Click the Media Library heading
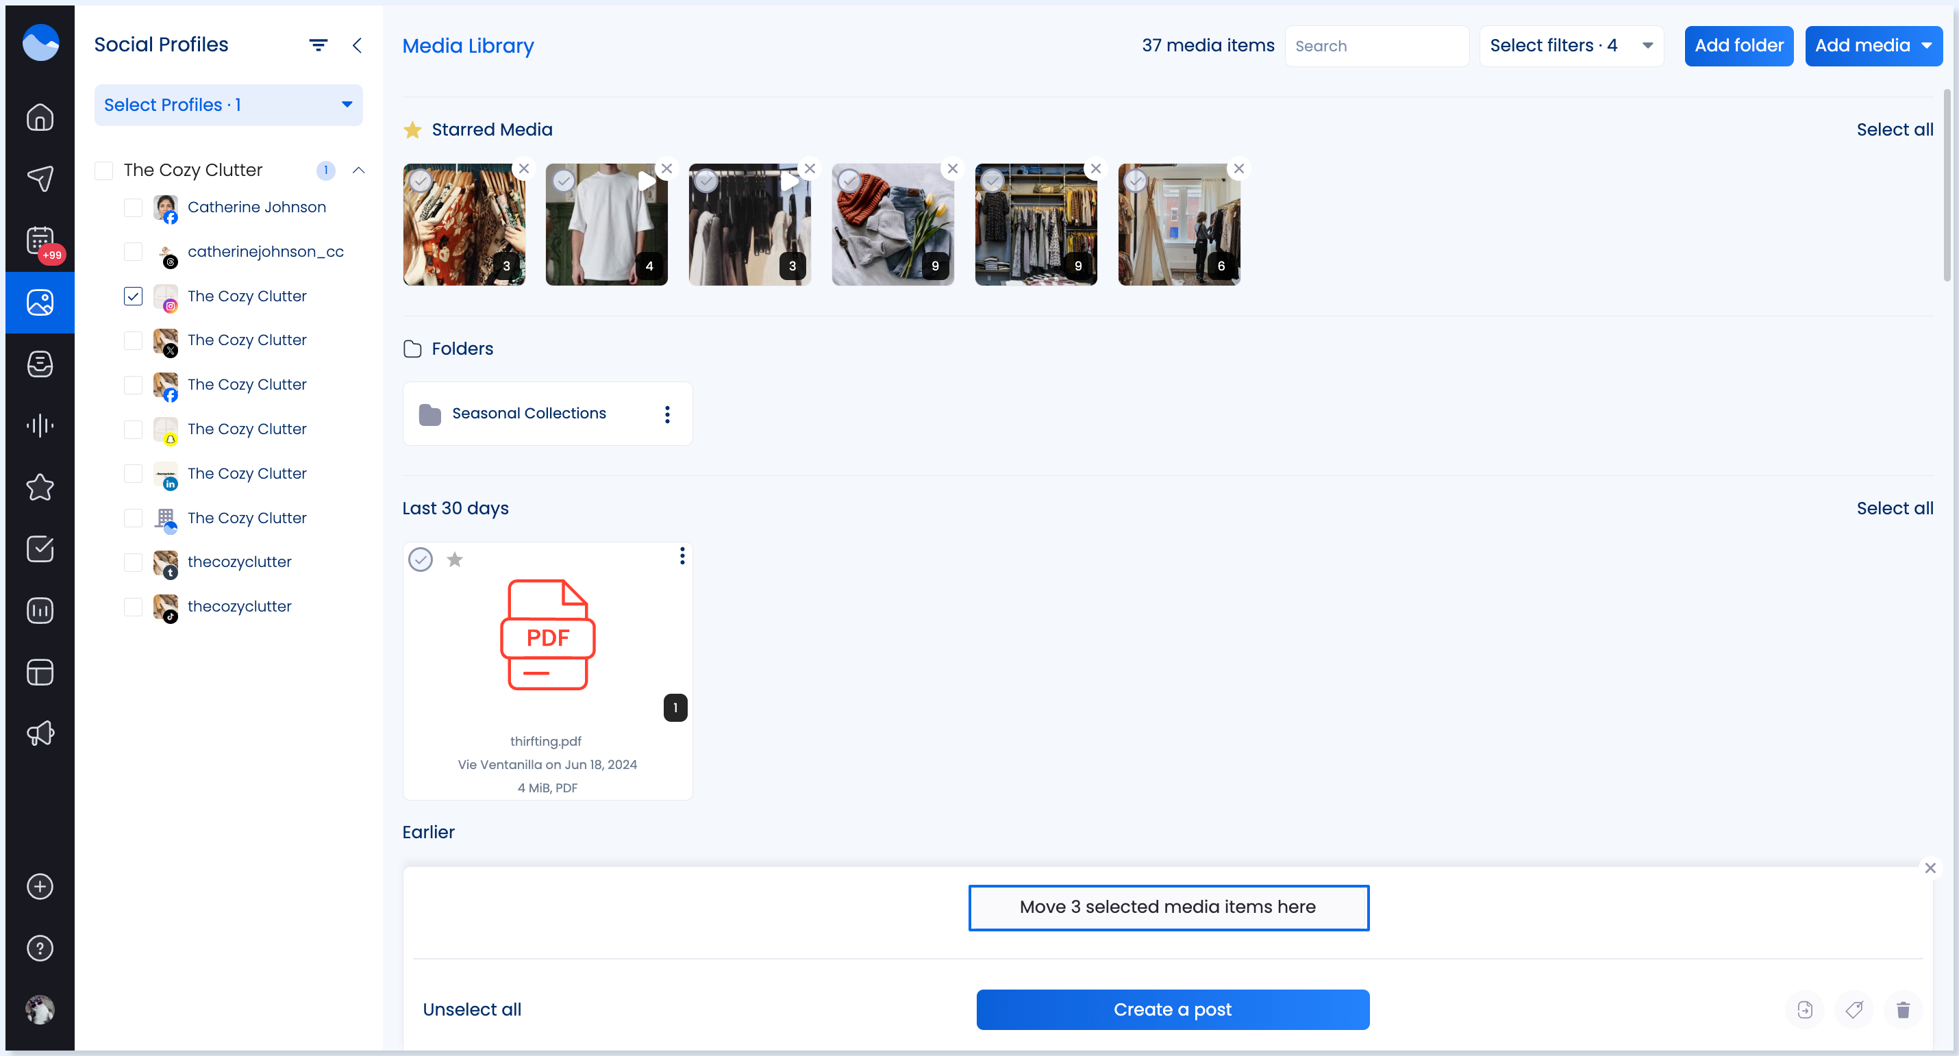This screenshot has width=1959, height=1056. coord(468,46)
